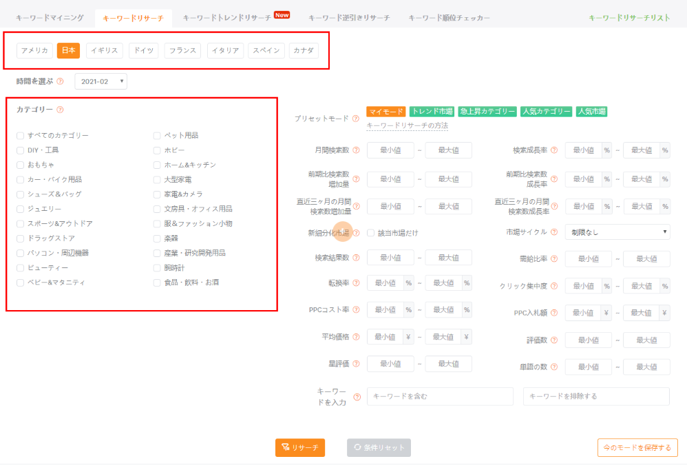
Task: Click help icon next to 検索成長率
Action: point(554,150)
